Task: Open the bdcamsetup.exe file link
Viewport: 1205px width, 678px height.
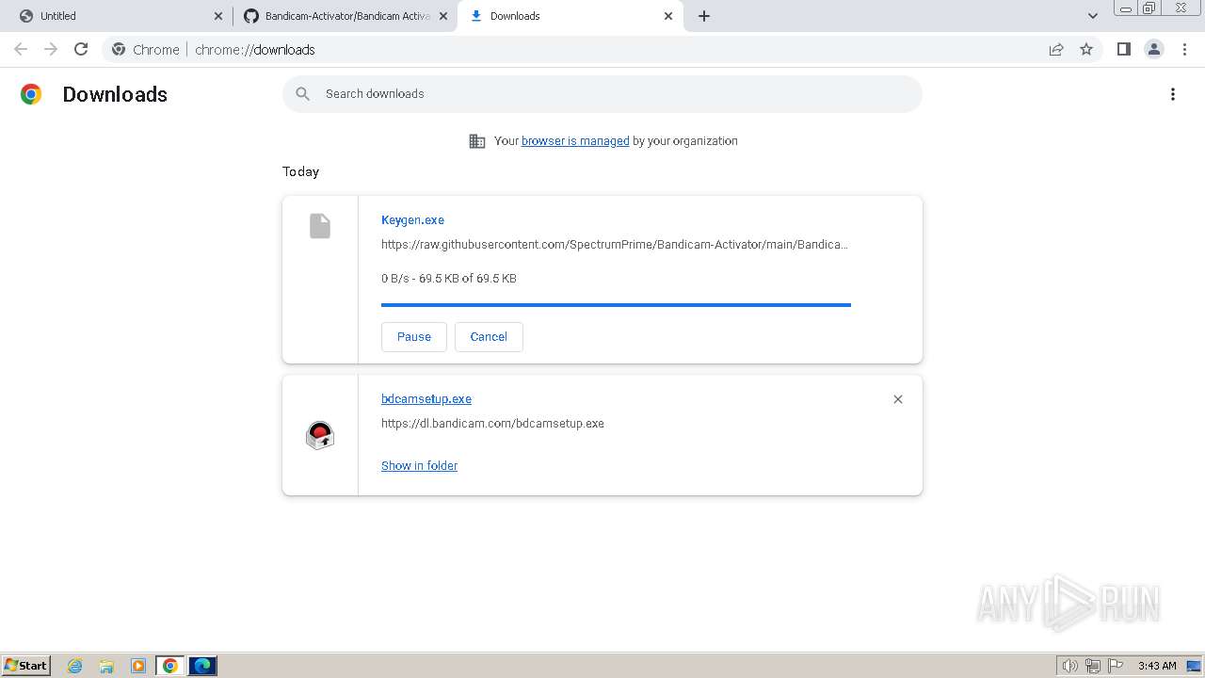Action: [x=426, y=399]
